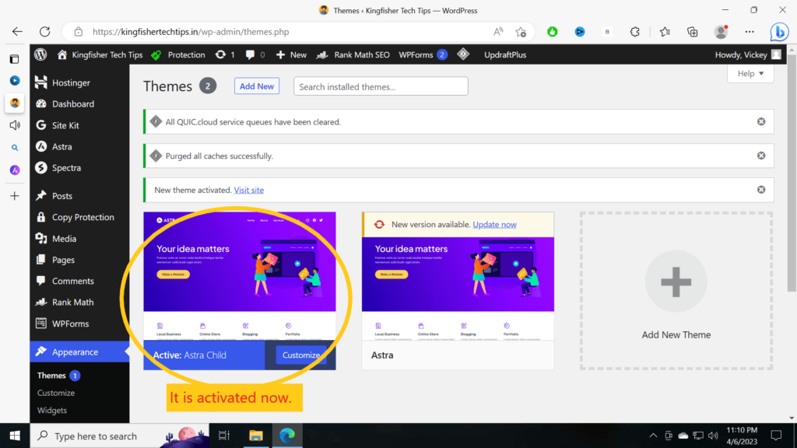
Task: Open WPForms in the admin bar
Action: [x=423, y=54]
